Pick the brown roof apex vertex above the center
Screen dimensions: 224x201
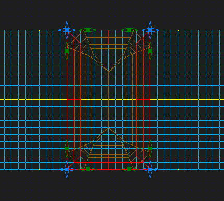[109, 72]
